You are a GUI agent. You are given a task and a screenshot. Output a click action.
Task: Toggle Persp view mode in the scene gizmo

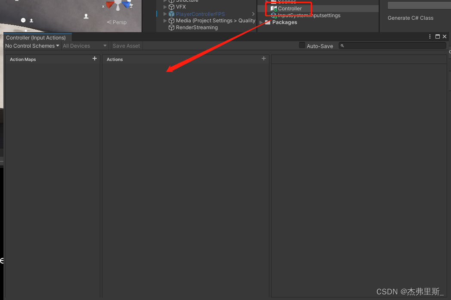(116, 22)
